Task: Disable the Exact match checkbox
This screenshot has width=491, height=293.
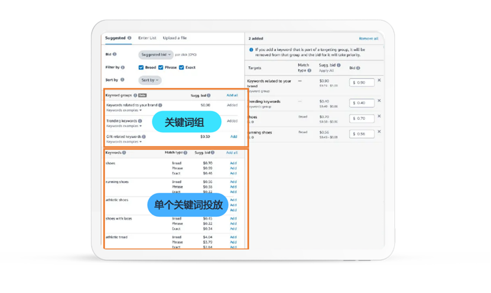Action: pos(181,67)
